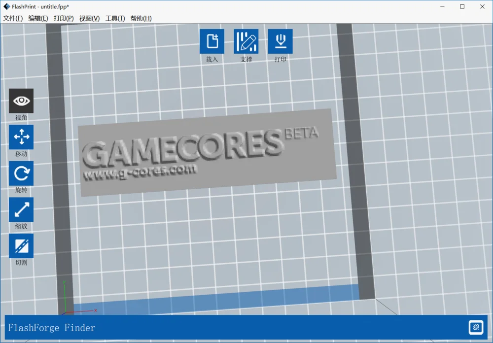Select the Move (移动) tool

click(21, 137)
